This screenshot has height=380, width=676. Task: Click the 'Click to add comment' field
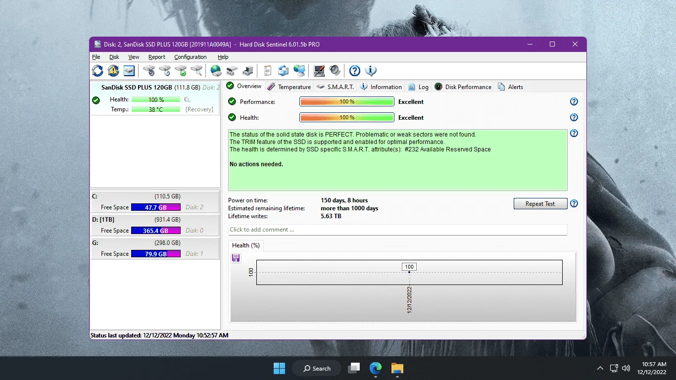[x=398, y=230]
